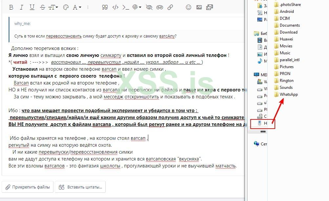The image size is (329, 201).
Task: Select the Pictures folder
Action: pos(284,67)
